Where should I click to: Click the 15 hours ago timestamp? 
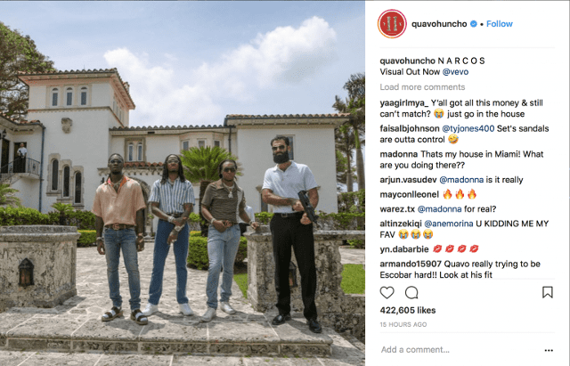tap(403, 324)
